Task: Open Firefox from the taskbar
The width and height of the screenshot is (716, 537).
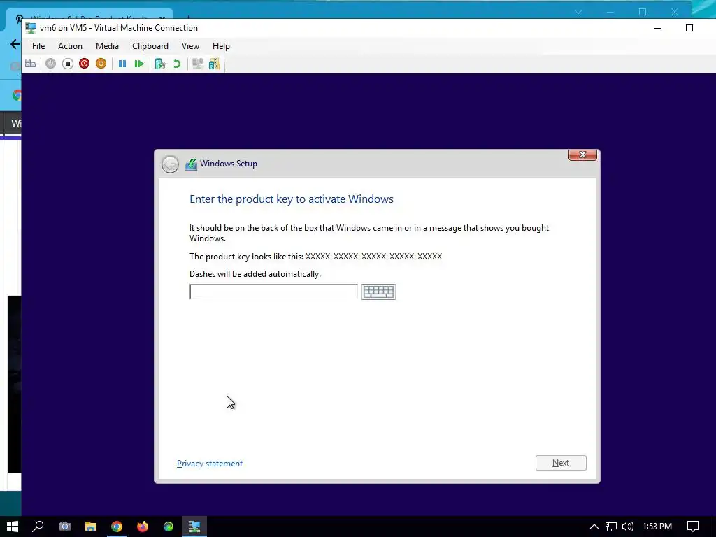Action: (x=143, y=527)
